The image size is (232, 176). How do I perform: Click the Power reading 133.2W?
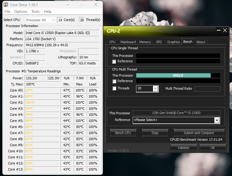coord(36,78)
